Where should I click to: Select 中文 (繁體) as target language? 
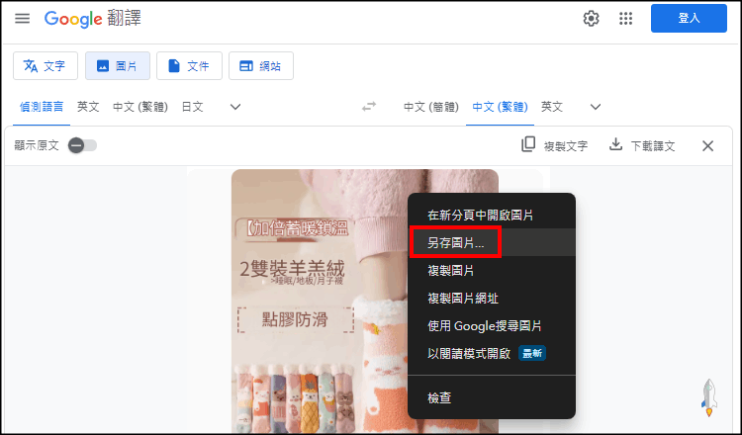pyautogui.click(x=501, y=107)
